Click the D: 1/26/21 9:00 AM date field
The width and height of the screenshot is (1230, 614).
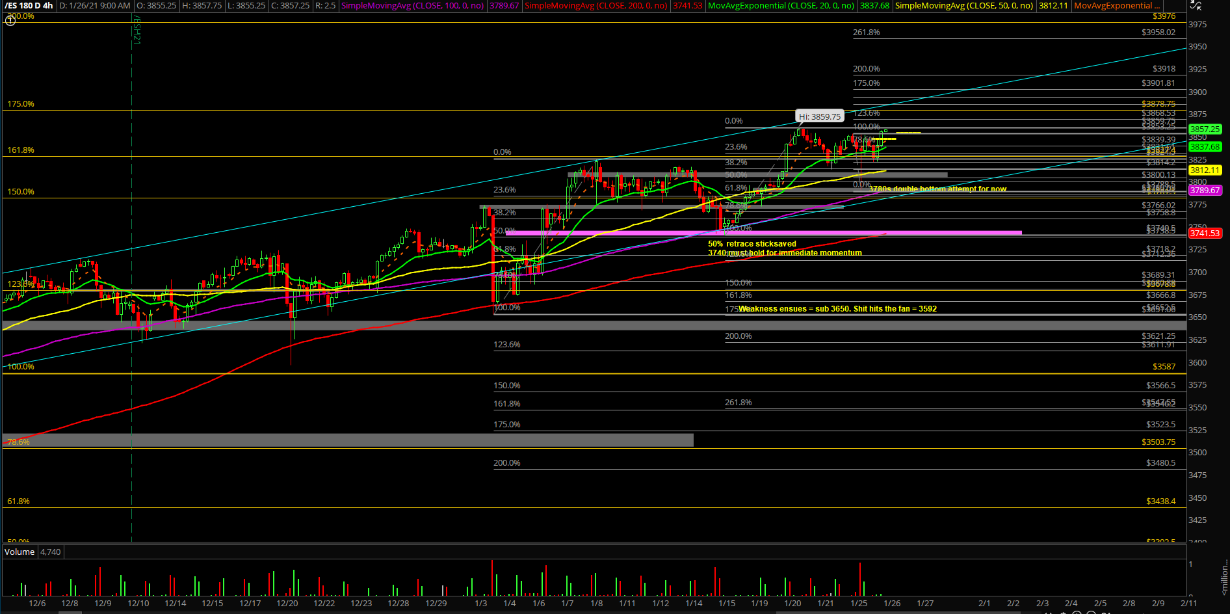(94, 5)
